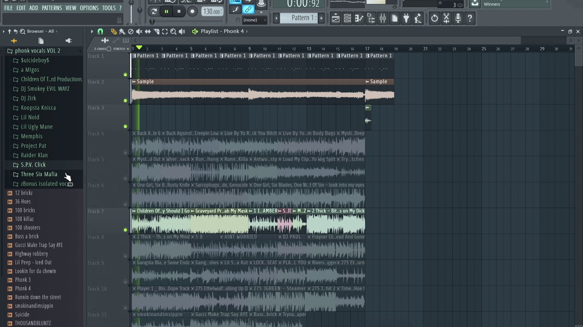The height and width of the screenshot is (327, 583).
Task: Open the plugin picker plug icon
Action: (x=407, y=18)
